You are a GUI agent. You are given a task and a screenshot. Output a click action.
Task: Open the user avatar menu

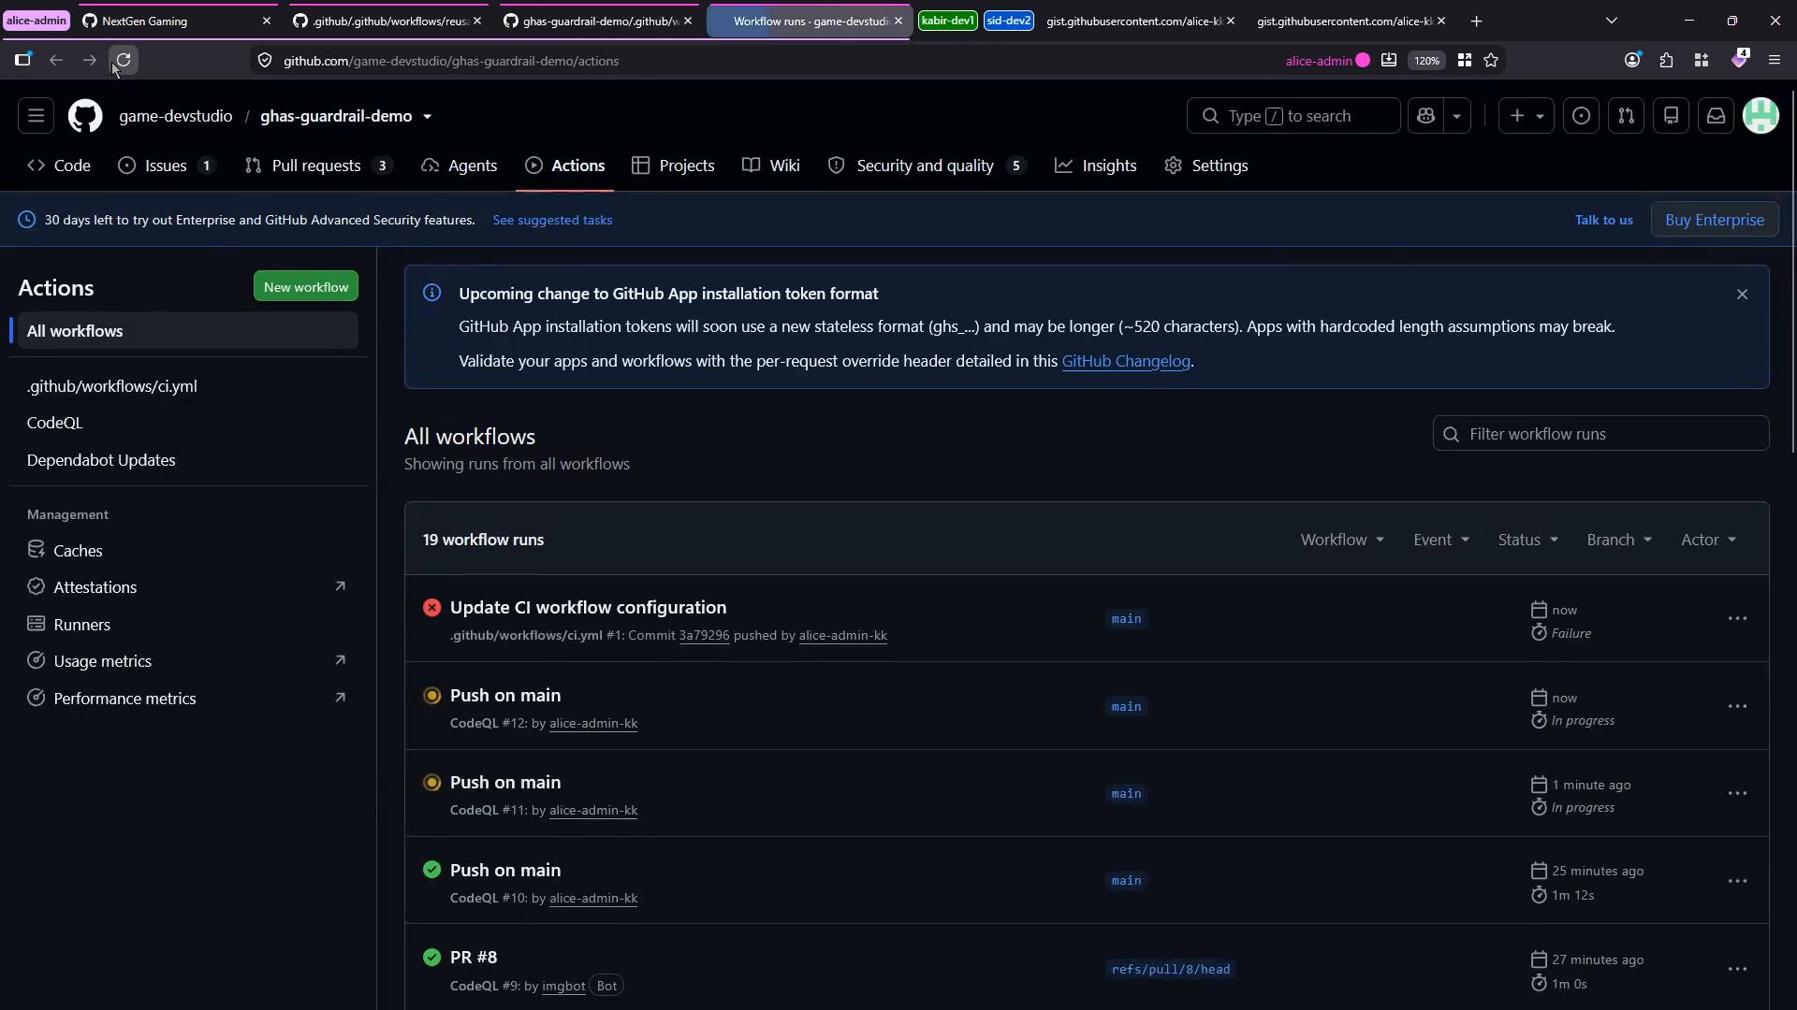(1760, 116)
